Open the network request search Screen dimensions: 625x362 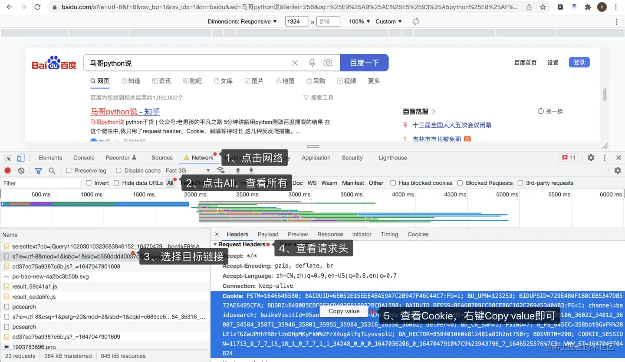click(52, 170)
